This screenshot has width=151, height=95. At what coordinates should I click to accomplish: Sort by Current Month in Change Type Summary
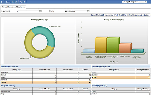click(45, 70)
